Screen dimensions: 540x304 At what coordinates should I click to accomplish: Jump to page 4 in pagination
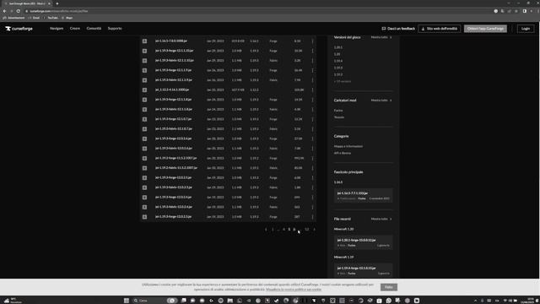tap(283, 230)
